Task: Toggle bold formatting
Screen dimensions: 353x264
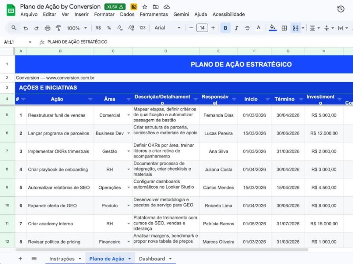Action: (225, 28)
